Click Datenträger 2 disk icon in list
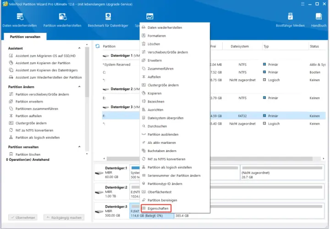 click(x=106, y=89)
